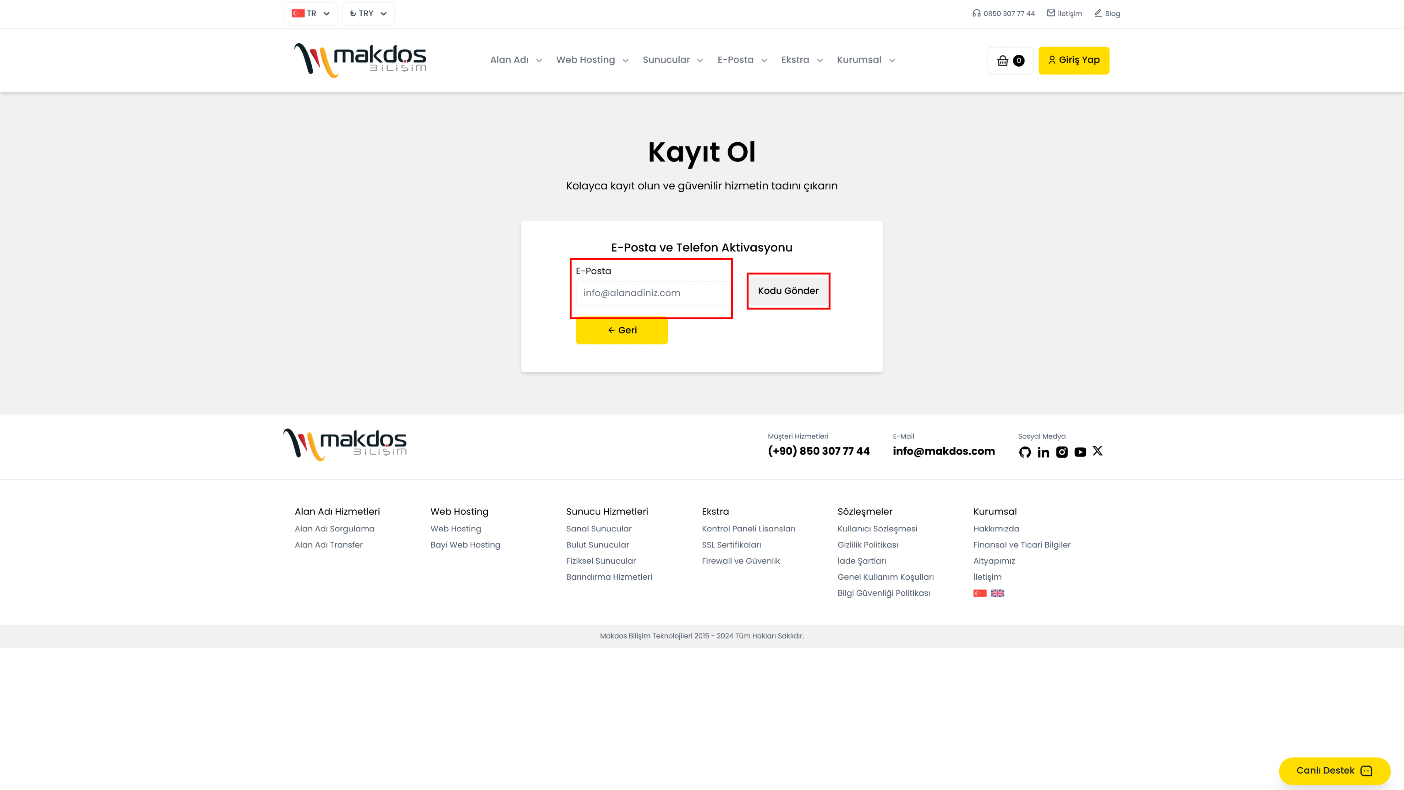Select the Turkish flag in footer
The height and width of the screenshot is (790, 1404).
[x=980, y=593]
